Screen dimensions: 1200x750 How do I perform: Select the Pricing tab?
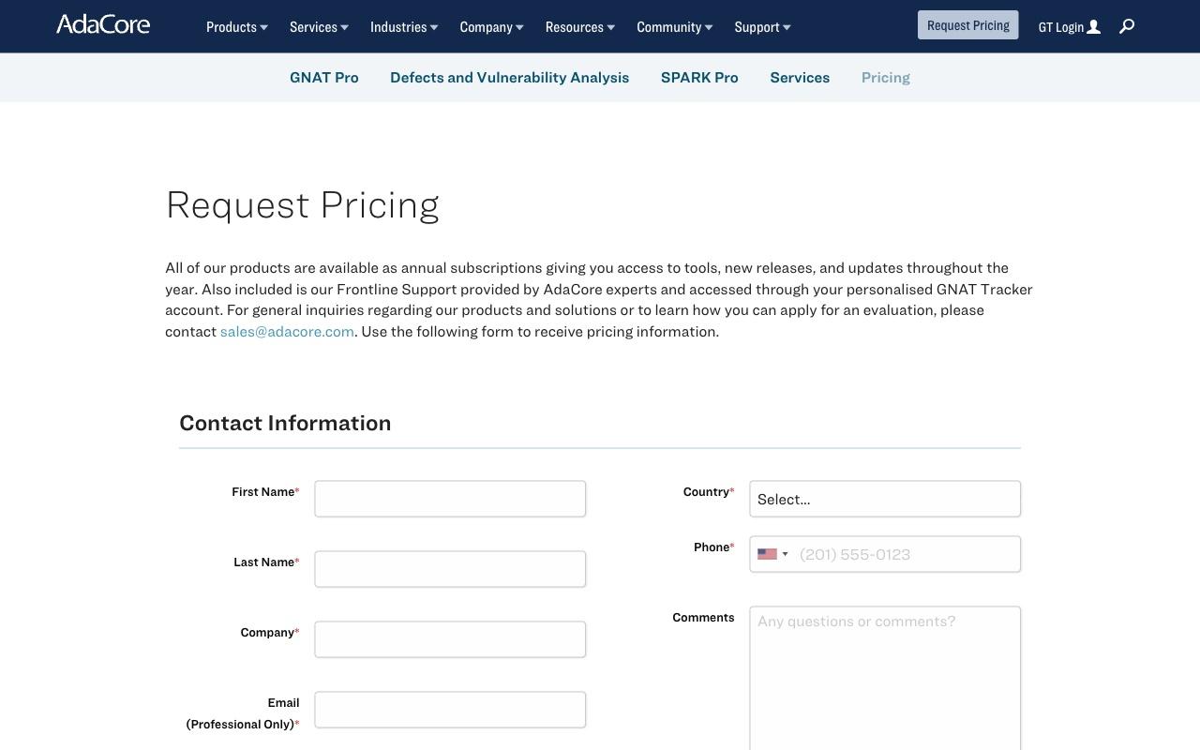coord(886,78)
